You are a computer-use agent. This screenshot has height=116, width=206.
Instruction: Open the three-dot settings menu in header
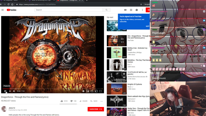(142, 10)
